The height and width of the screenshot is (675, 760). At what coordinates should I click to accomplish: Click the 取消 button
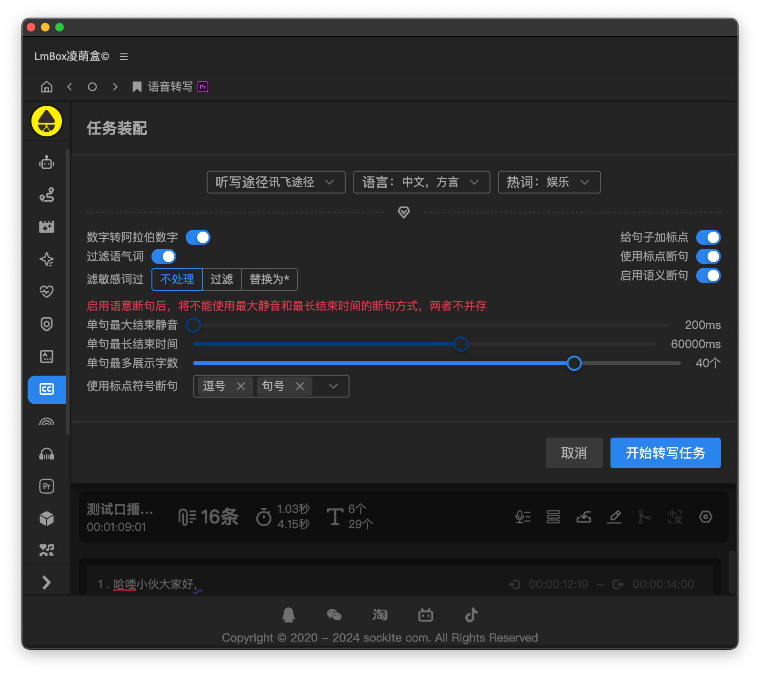574,453
